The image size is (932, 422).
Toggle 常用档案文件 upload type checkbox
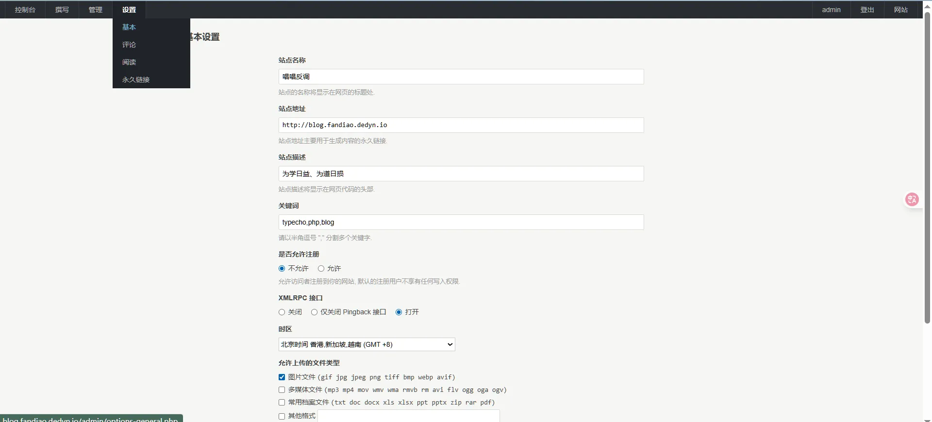(282, 403)
